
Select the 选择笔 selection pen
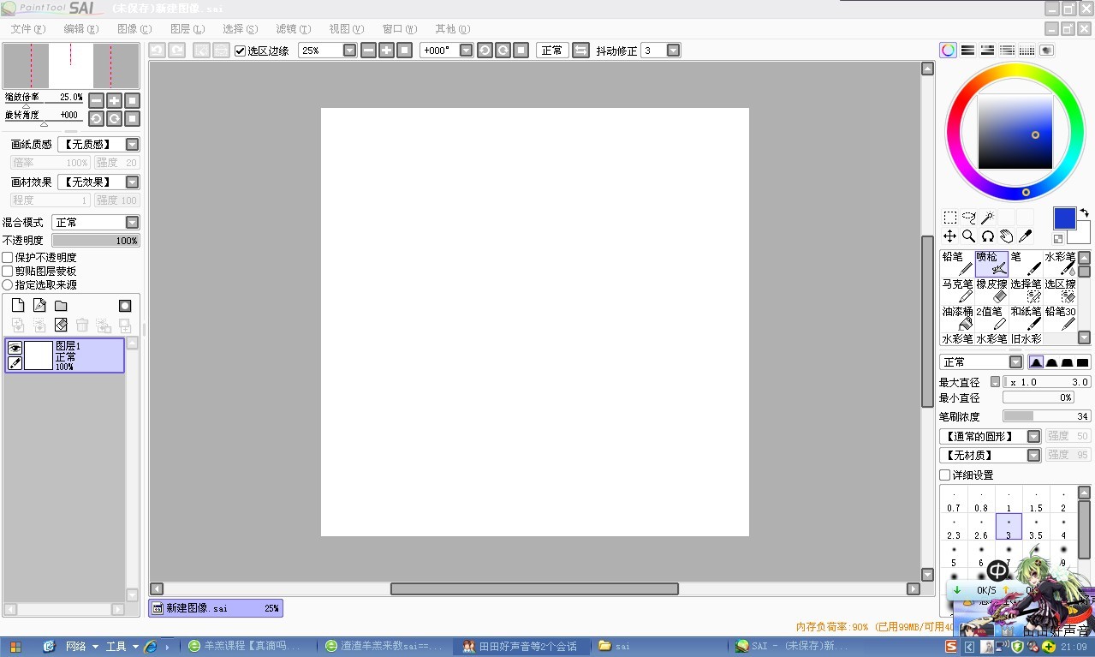(x=1026, y=290)
